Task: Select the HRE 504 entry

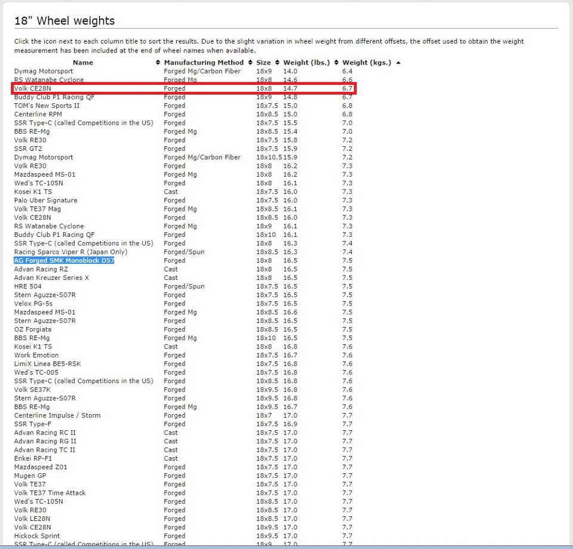Action: point(28,286)
